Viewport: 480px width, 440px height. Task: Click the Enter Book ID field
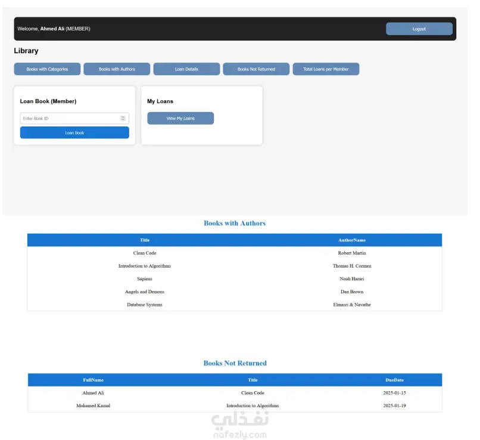click(74, 118)
